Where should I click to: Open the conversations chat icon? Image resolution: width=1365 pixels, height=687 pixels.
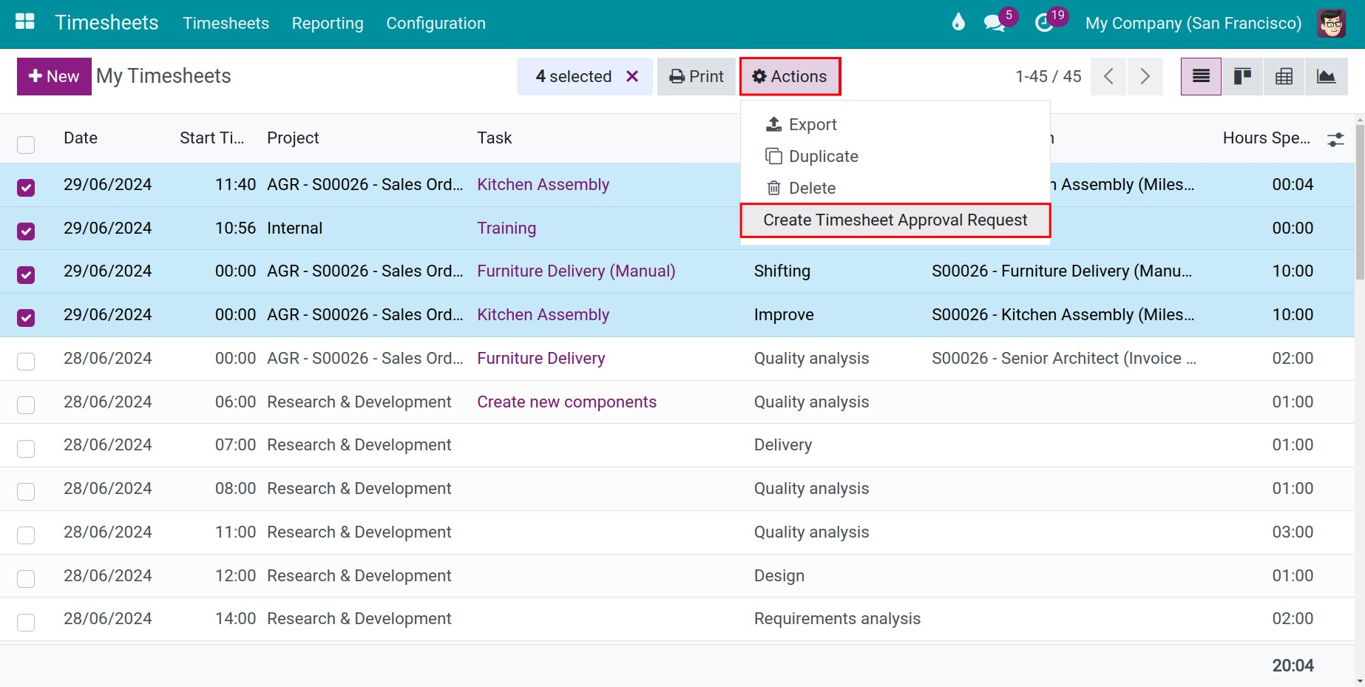995,23
